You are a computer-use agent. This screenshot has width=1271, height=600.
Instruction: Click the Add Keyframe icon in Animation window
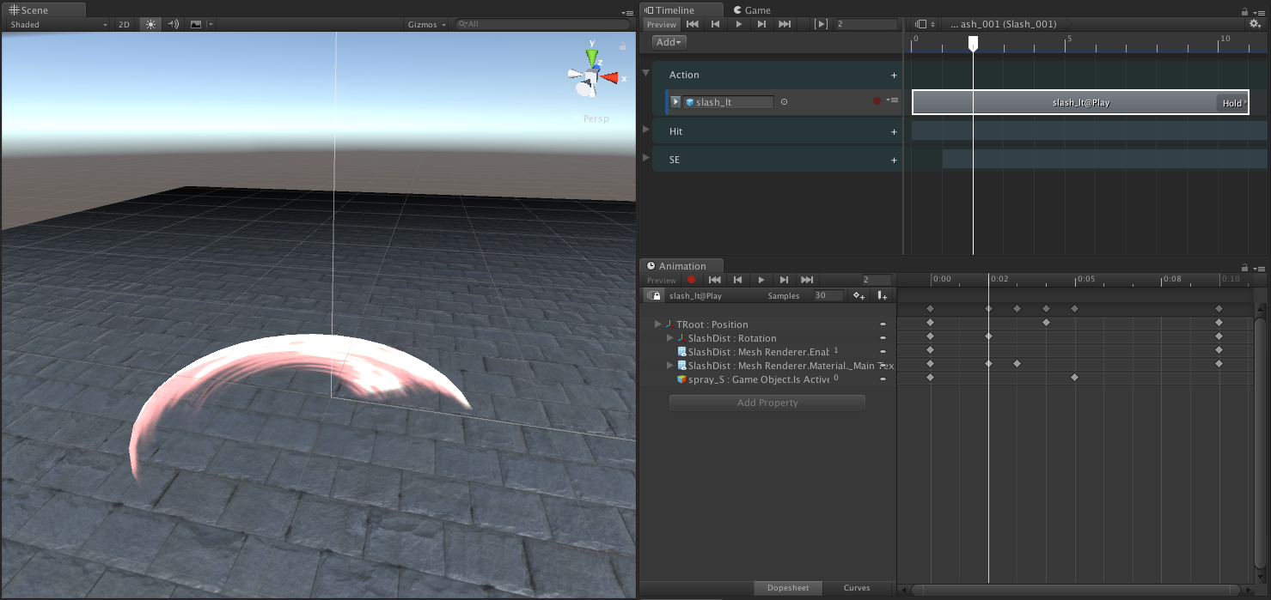[859, 295]
